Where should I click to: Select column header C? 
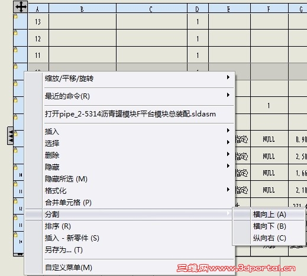tap(151, 9)
